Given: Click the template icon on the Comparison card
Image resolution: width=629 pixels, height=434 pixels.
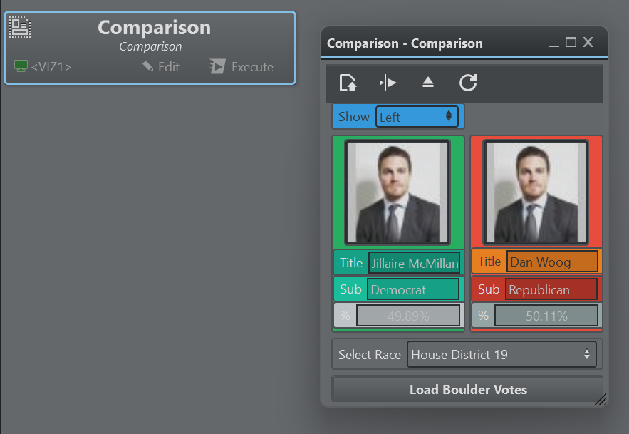Looking at the screenshot, I should click(20, 27).
